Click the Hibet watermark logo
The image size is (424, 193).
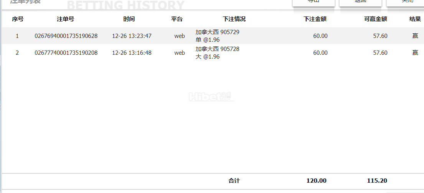212,96
